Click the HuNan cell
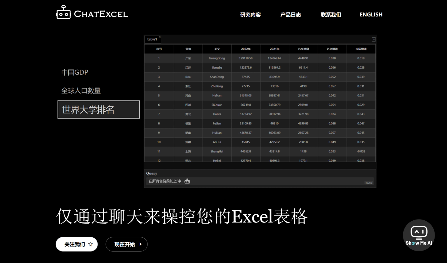Image resolution: width=447 pixels, height=263 pixels. point(217,133)
